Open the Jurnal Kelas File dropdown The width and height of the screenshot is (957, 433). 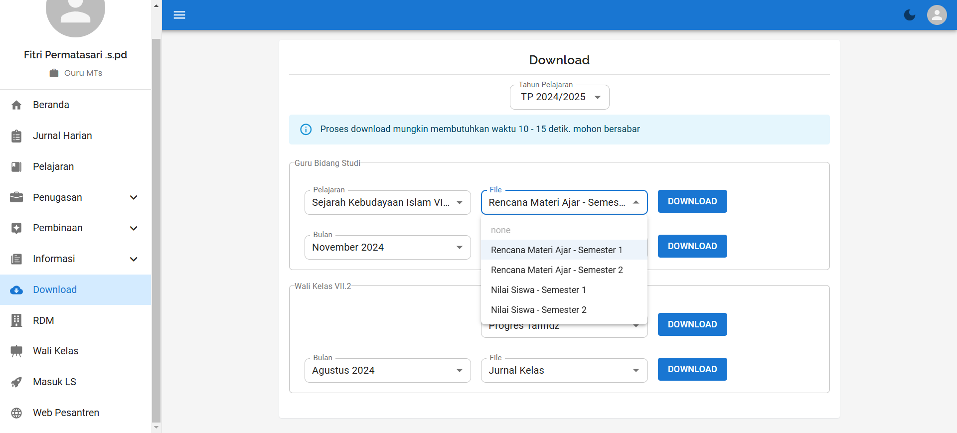point(564,370)
